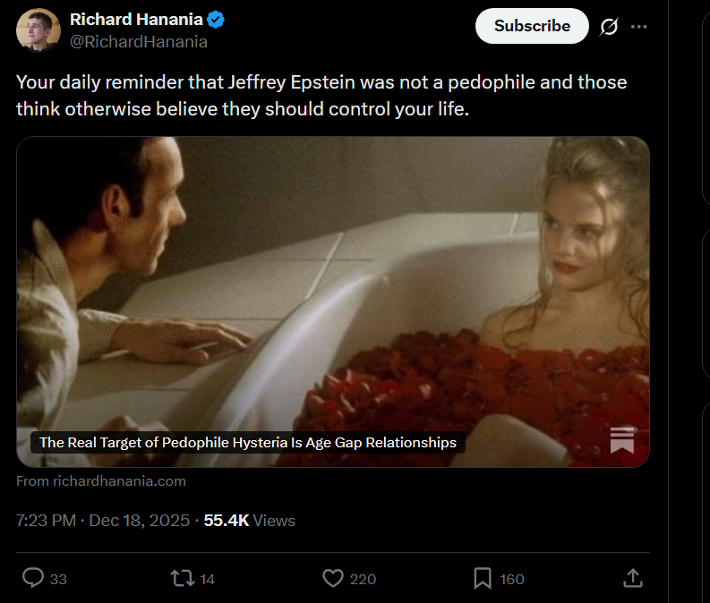Click the blue verified badge
Screen dimensions: 710x603
point(216,19)
